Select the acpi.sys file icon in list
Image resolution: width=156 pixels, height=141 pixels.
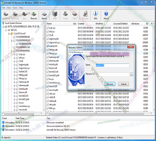pos(48,28)
